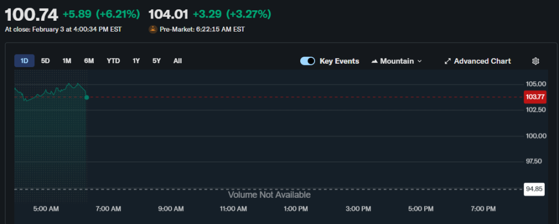
Task: Click the 100.74 closing price
Action: [x=31, y=15]
